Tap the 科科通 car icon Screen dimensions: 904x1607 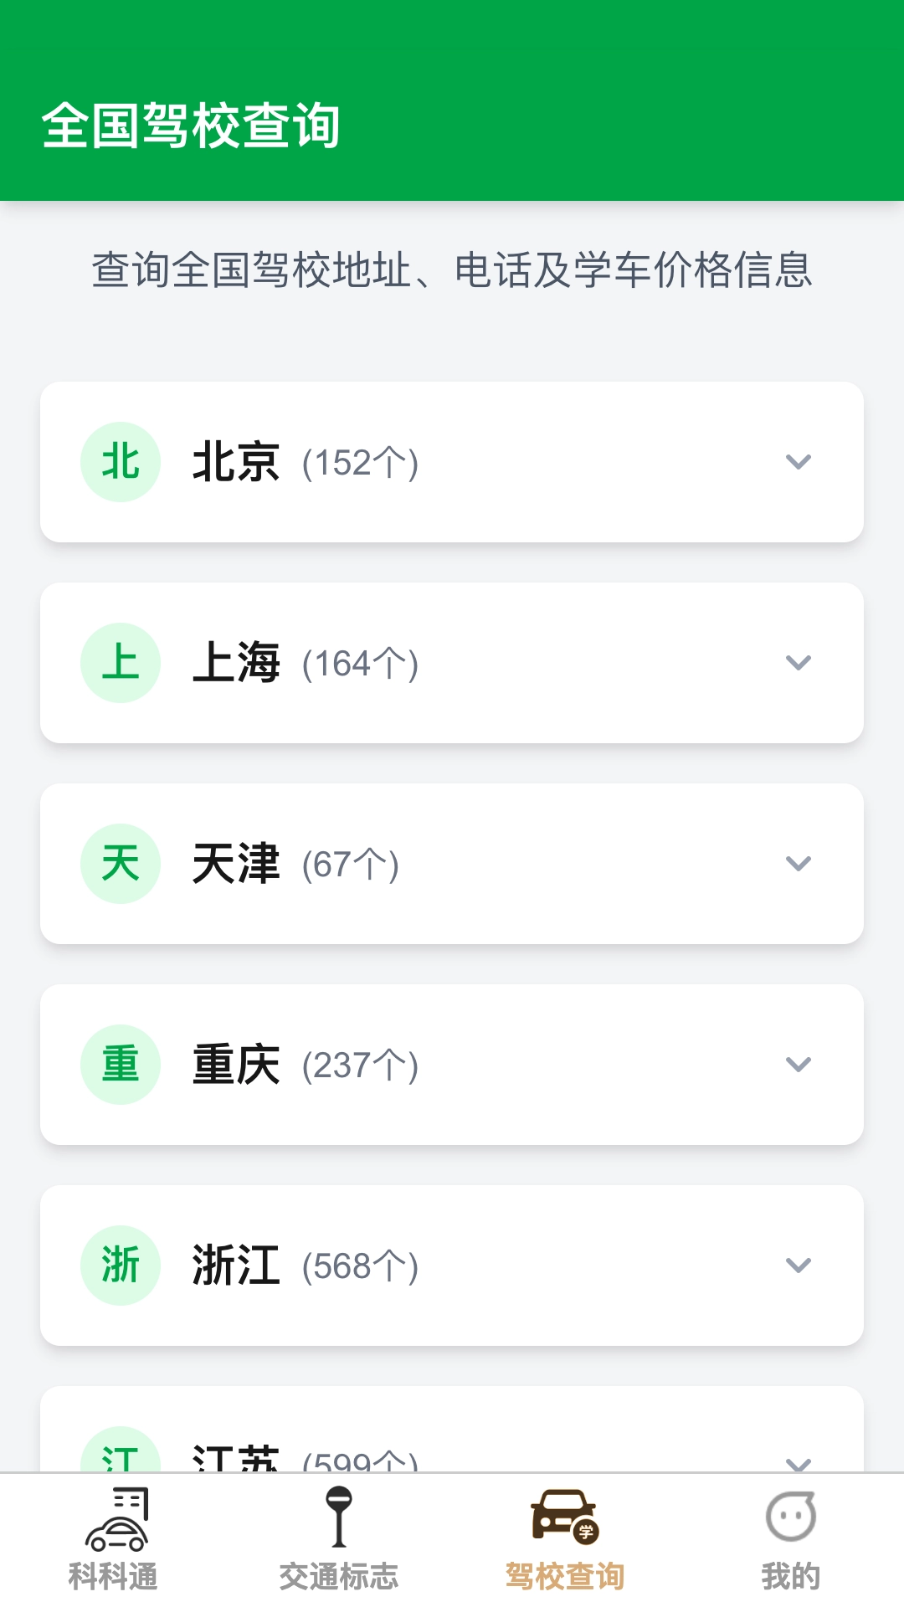[x=116, y=1518]
